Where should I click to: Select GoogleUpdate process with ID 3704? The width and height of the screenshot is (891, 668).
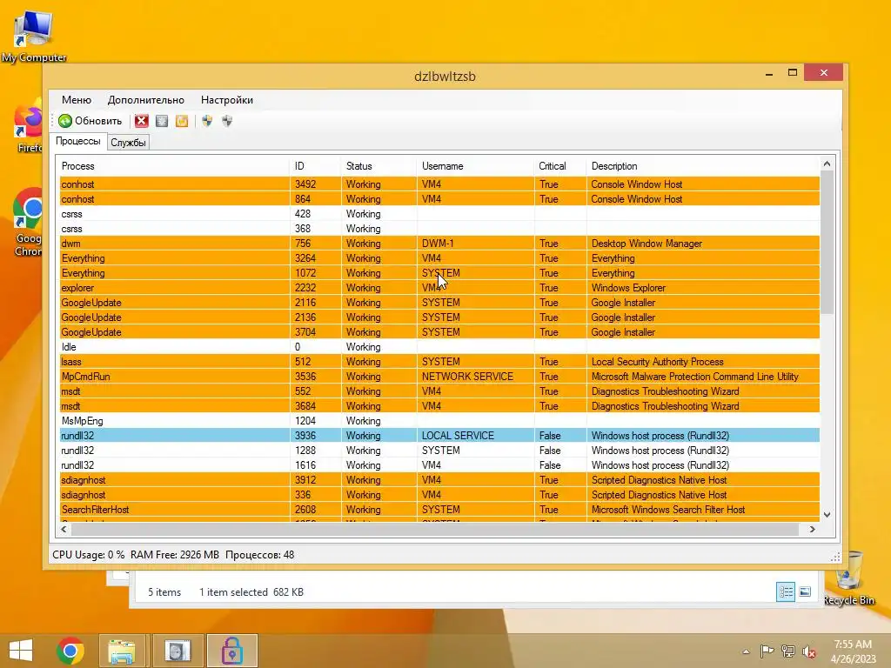pyautogui.click(x=439, y=331)
